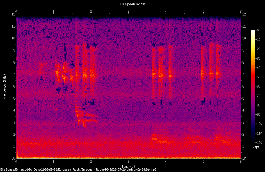265x172 pixels.
Task: Click the '4' tick on bottom time axis
Action: tap(166, 162)
